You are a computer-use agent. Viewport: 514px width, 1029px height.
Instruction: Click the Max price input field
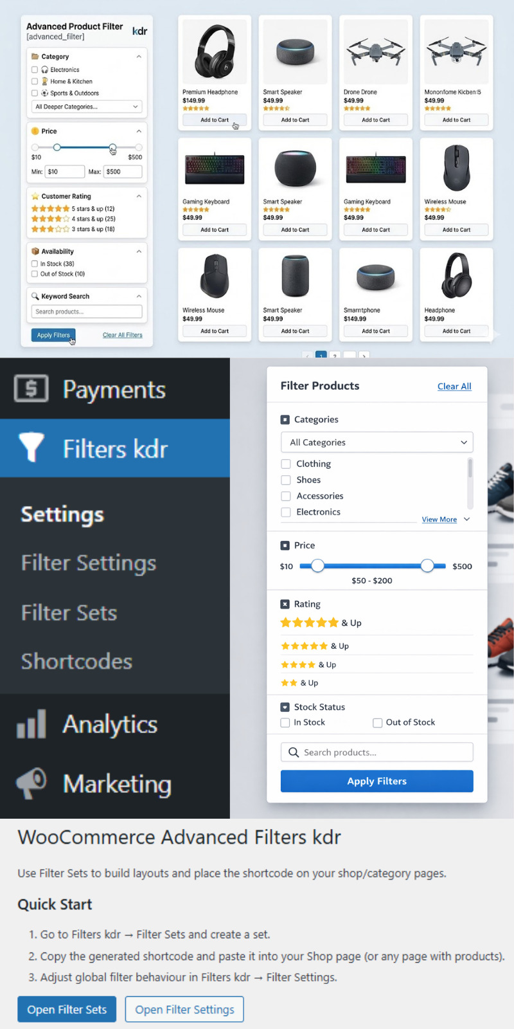click(123, 172)
